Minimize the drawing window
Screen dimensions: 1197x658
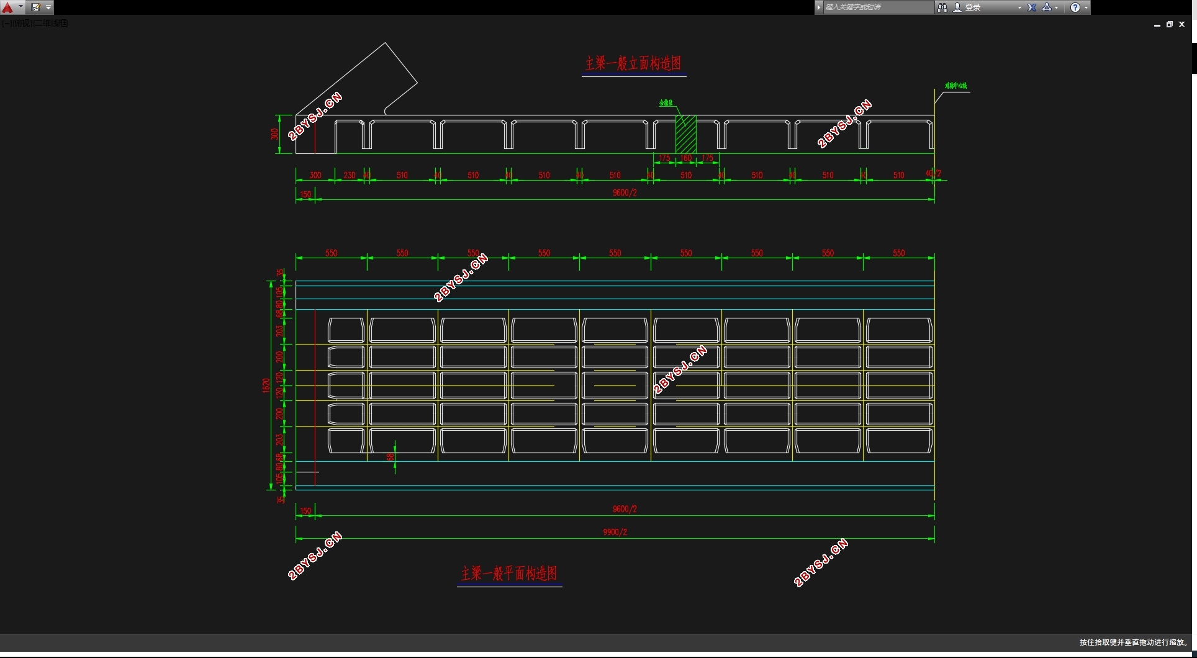pyautogui.click(x=1157, y=25)
